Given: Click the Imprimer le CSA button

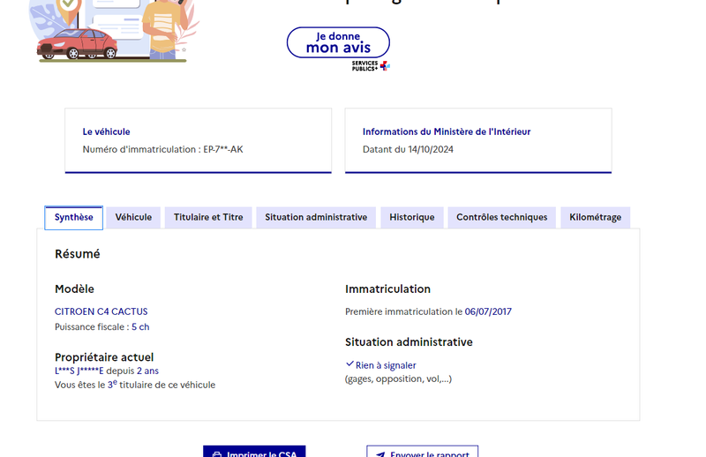Looking at the screenshot, I should point(254,452).
